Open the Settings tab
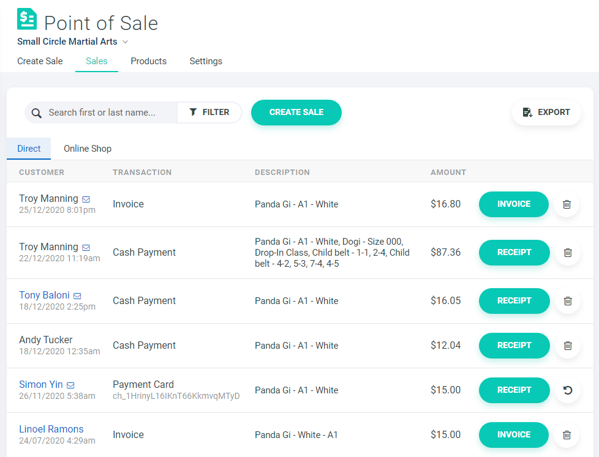This screenshot has height=457, width=599. coord(206,61)
